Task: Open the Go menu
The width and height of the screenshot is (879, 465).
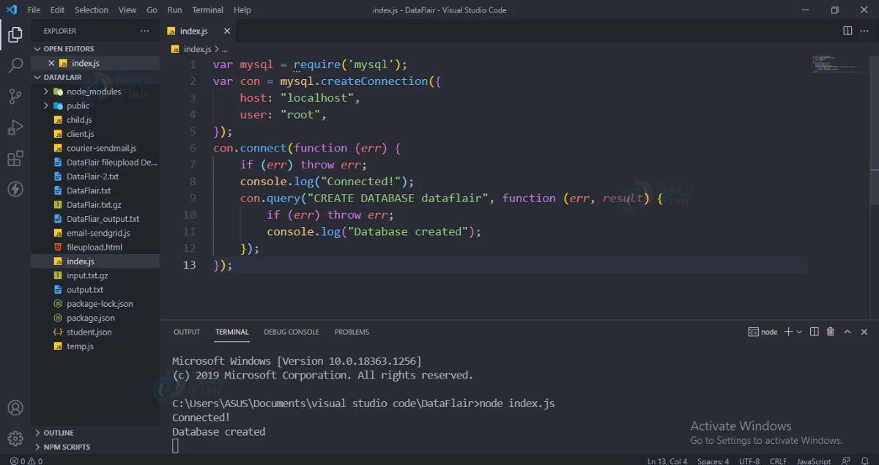Action: click(152, 10)
